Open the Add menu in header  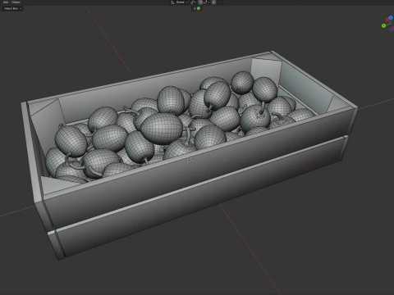6,2
